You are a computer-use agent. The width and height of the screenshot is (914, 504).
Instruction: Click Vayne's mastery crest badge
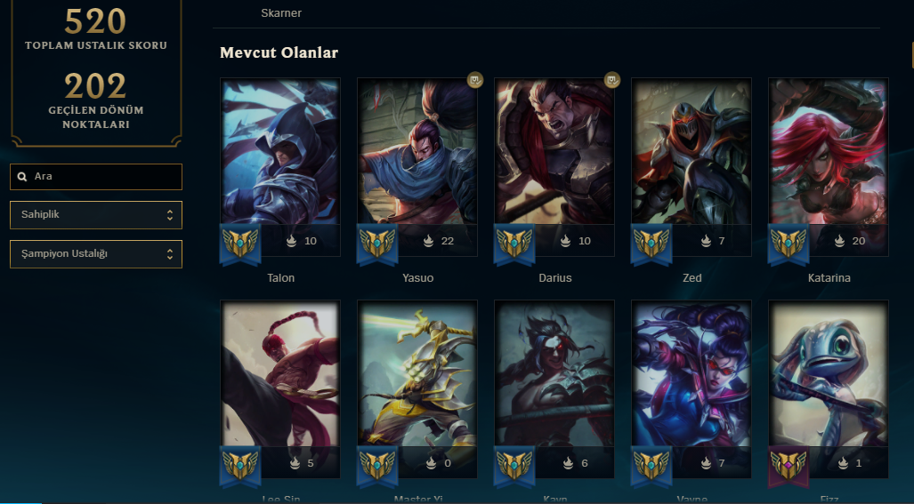[x=651, y=466]
